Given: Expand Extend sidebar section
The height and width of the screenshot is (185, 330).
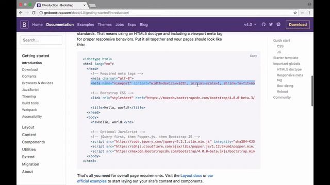Looking at the screenshot, I should click(28, 157).
